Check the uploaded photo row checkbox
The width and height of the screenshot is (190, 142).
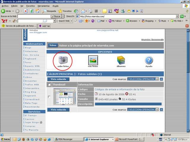[x=49, y=97]
